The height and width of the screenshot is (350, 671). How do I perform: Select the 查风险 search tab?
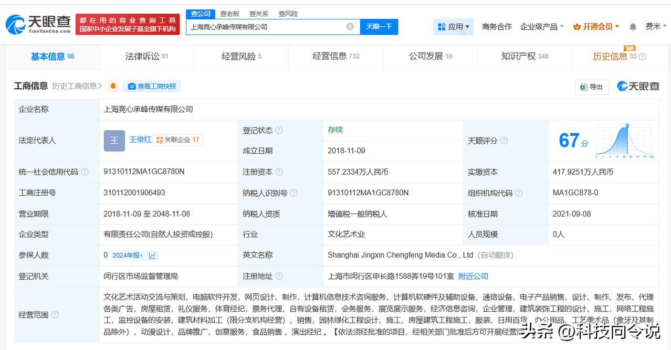click(288, 14)
